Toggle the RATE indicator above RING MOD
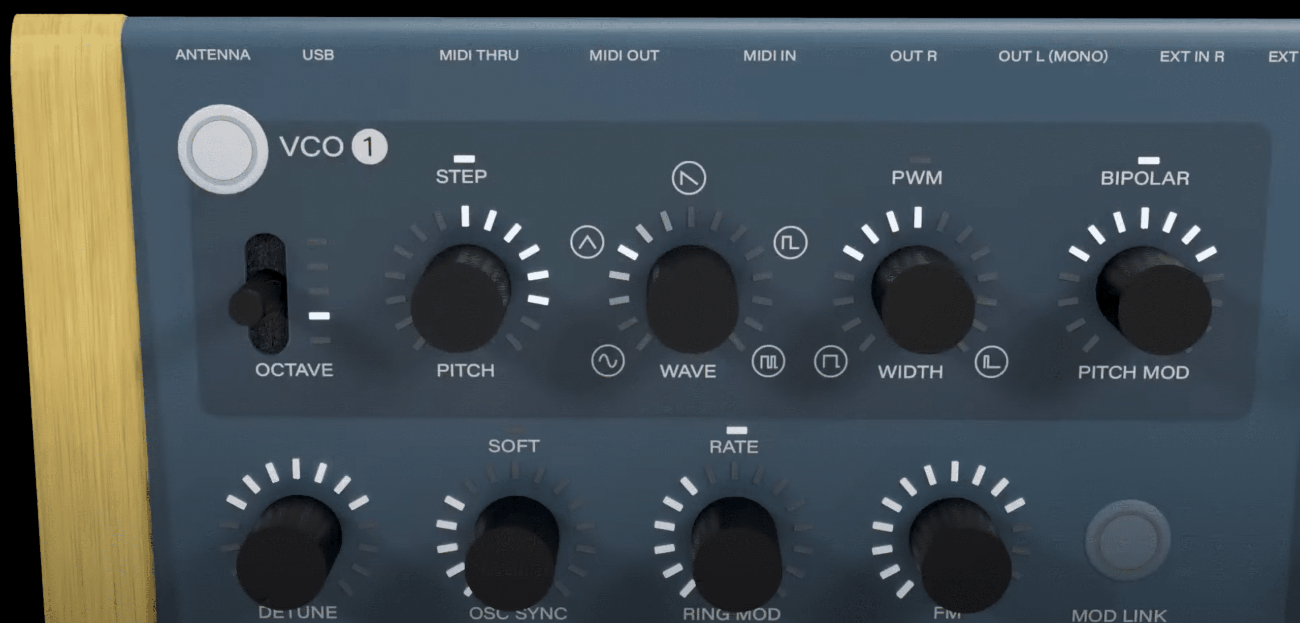The width and height of the screenshot is (1300, 623). point(737,431)
